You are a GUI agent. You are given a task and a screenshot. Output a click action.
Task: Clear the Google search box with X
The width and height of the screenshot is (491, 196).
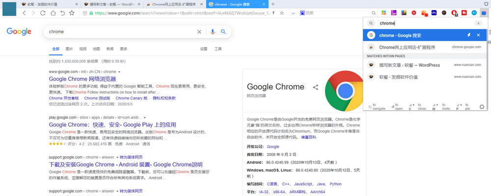click(199, 32)
